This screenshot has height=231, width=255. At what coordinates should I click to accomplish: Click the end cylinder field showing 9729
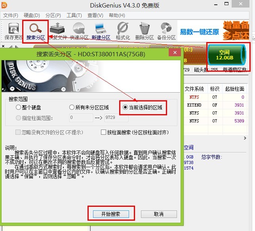116,118
